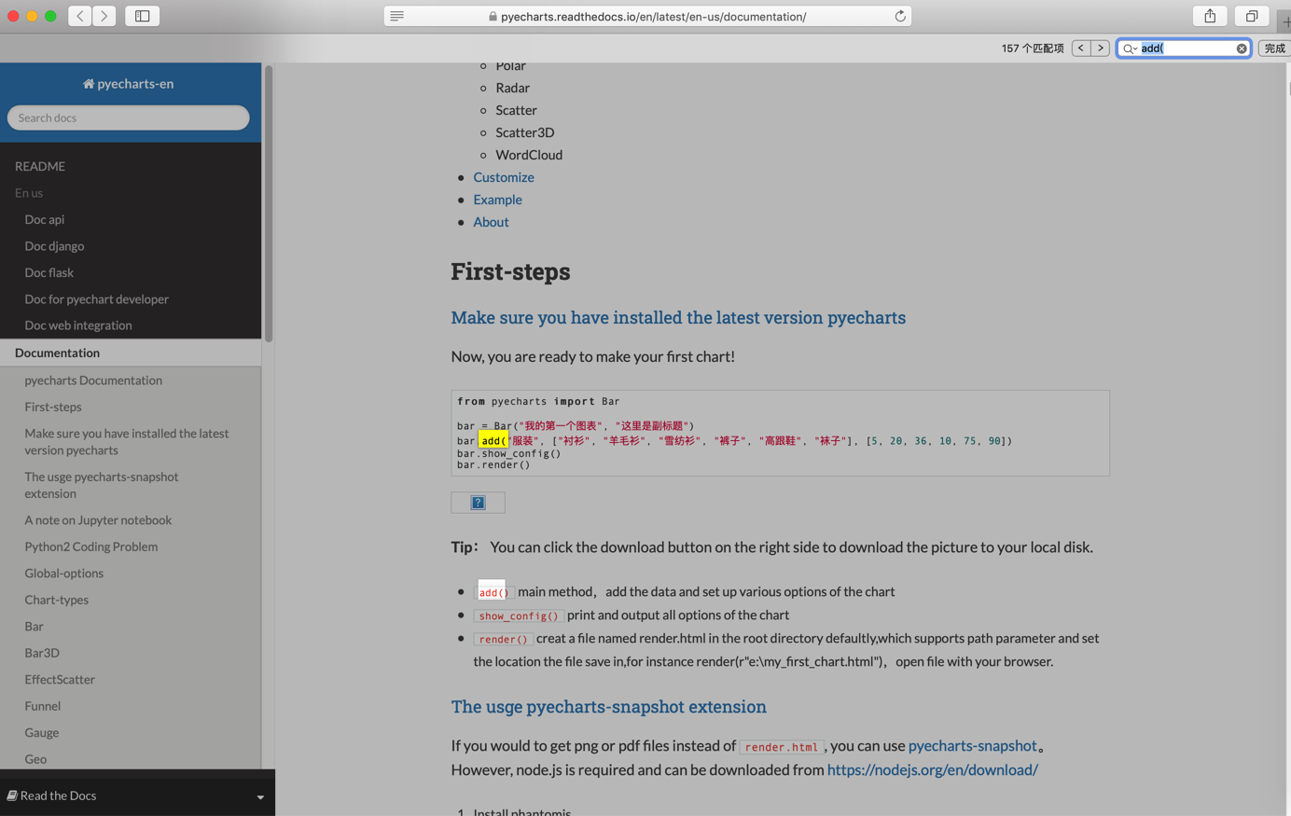Click the 157 matches count label
1291x816 pixels.
coord(1033,48)
